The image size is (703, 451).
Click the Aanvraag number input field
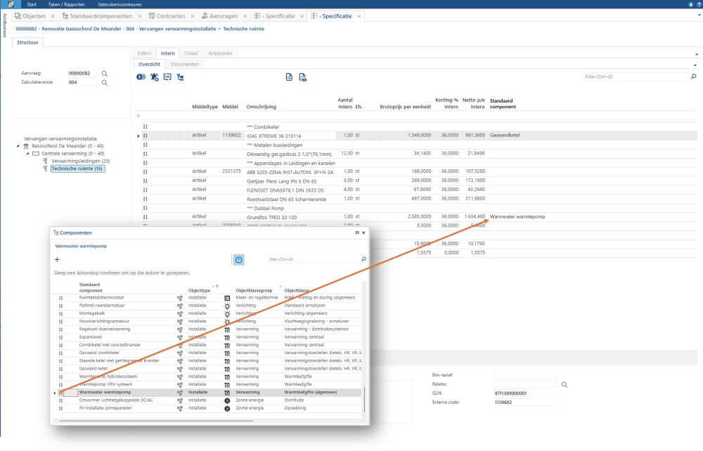(82, 74)
